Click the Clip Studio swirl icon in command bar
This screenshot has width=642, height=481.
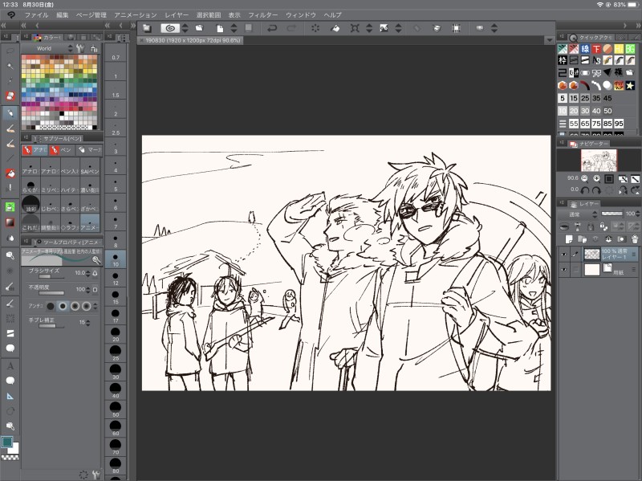170,28
